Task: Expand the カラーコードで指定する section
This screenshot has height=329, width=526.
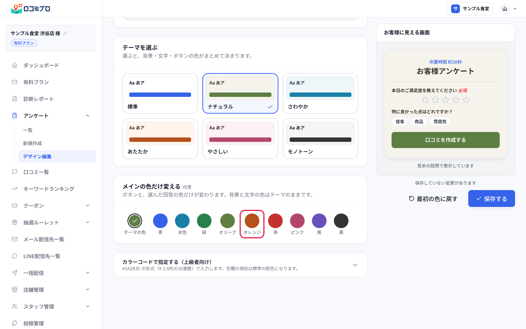Action: pyautogui.click(x=240, y=265)
